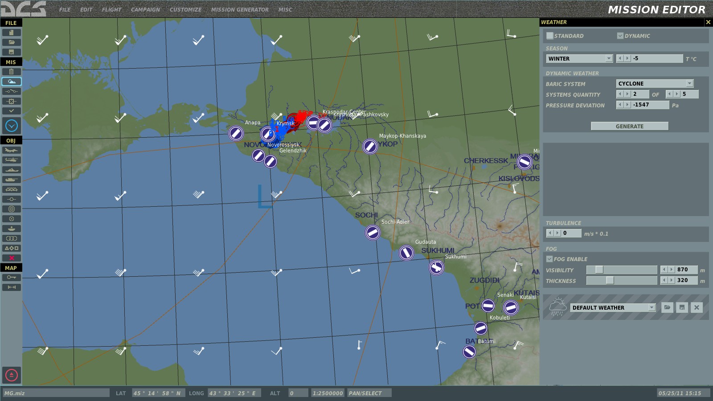Decrease temperature with left arrow

(x=620, y=58)
